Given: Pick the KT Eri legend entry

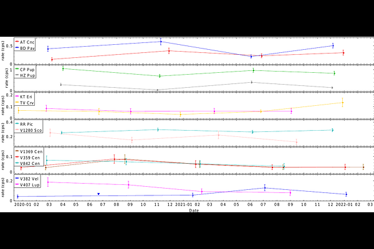Looking at the screenshot, I should pyautogui.click(x=24, y=96).
